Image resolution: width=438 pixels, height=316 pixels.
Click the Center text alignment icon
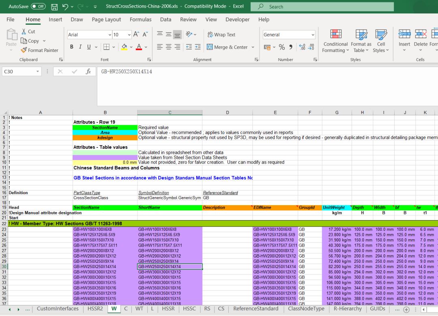click(168, 47)
